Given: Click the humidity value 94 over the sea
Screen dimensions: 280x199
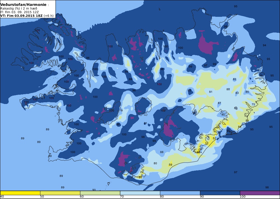Looking at the screenshot, I should tap(265, 45).
